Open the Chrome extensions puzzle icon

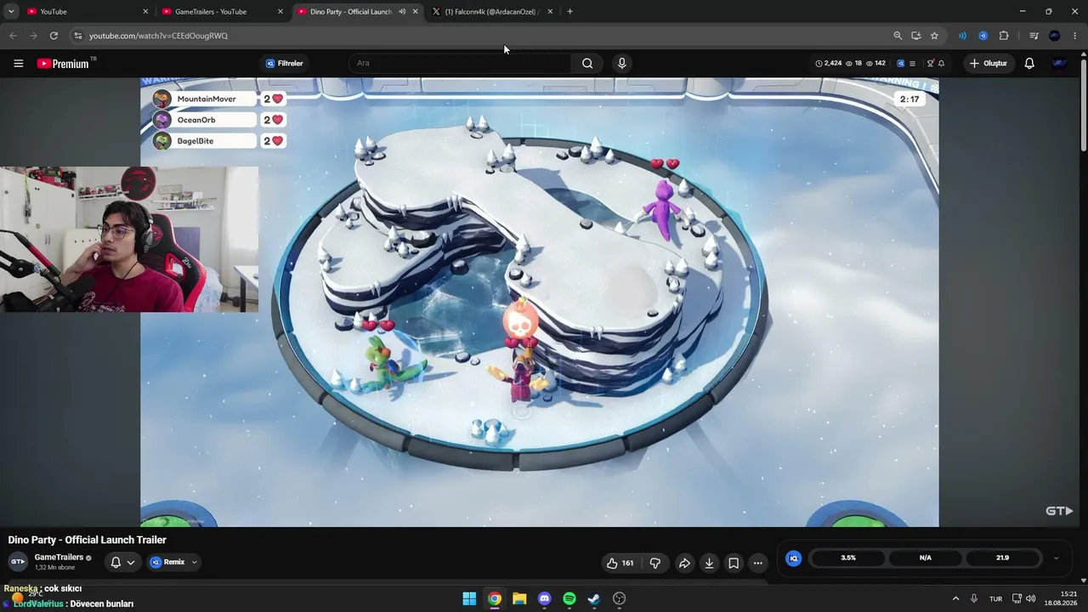[x=1004, y=36]
